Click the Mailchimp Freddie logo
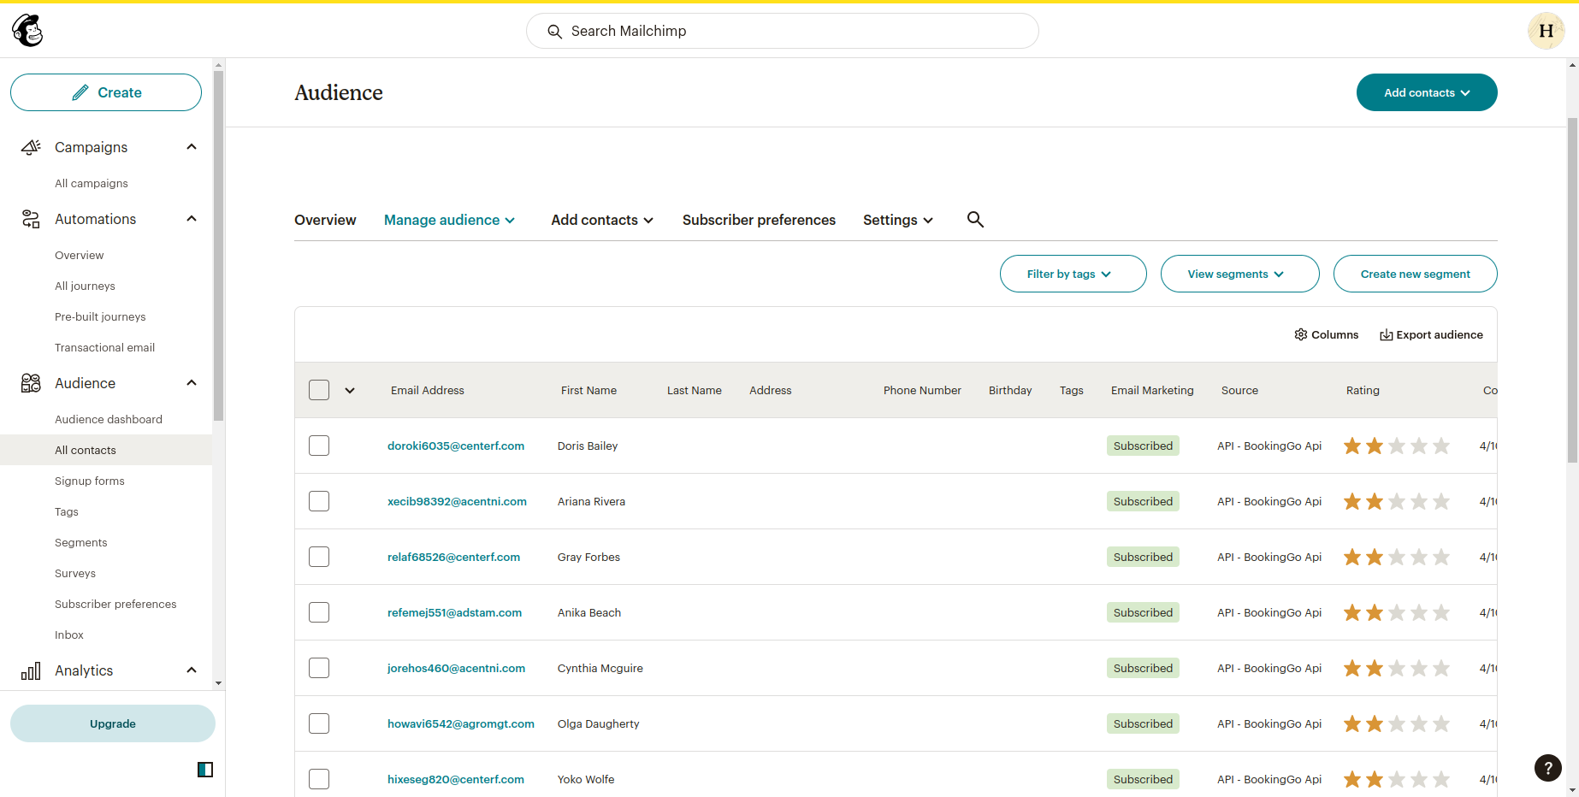The image size is (1579, 797). pos(27,31)
